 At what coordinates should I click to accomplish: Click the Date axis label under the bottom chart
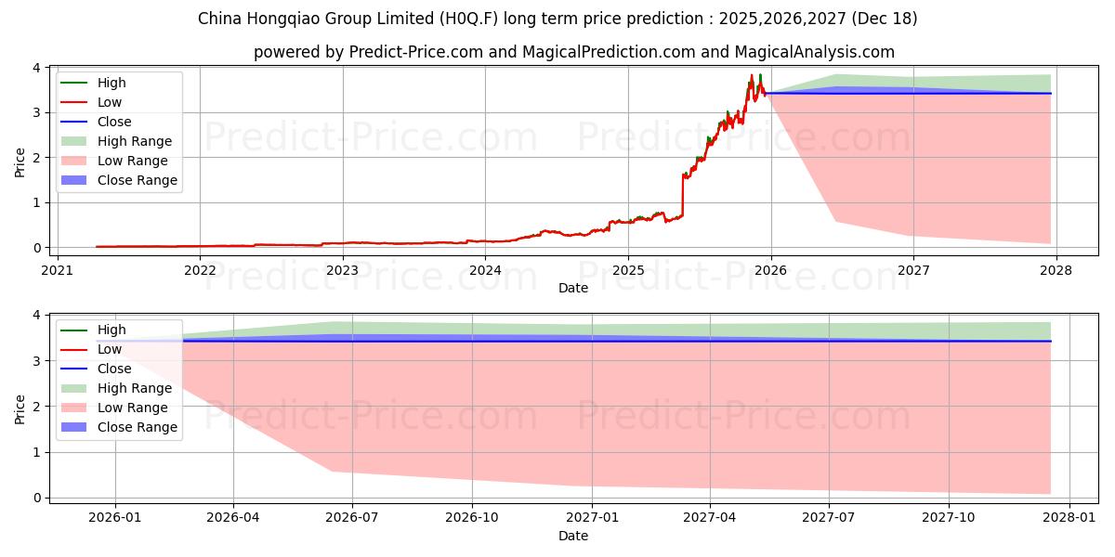click(573, 536)
